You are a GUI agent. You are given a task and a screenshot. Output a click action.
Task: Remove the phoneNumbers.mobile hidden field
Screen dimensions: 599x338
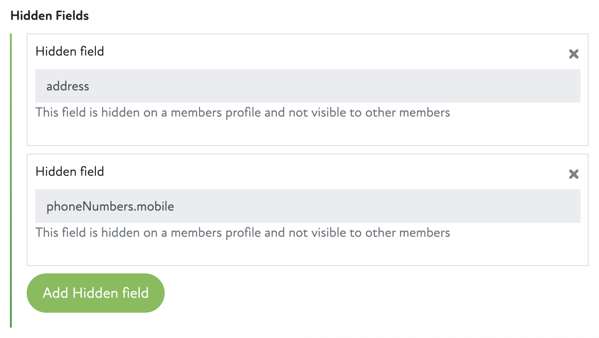(573, 174)
